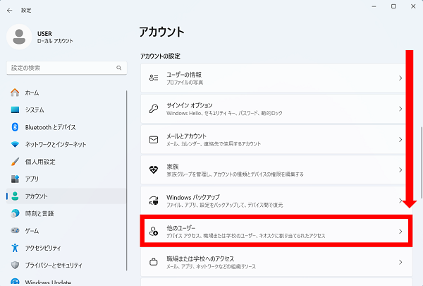Click the ローカル アカウント label
The image size is (423, 286).
(55, 41)
